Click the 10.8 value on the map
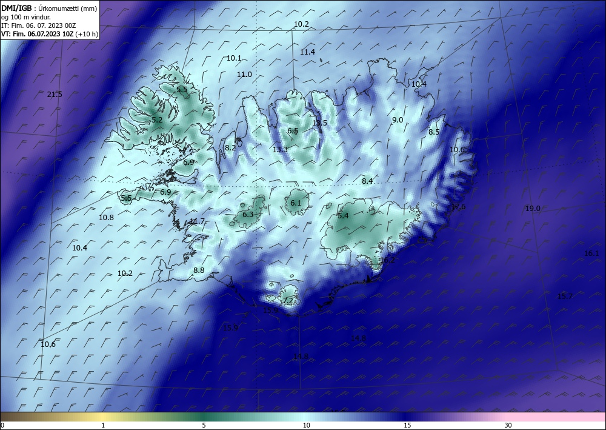 tap(106, 217)
